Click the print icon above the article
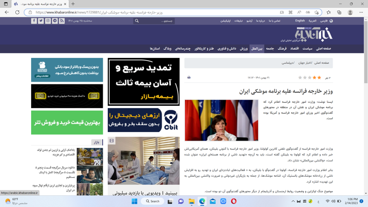Image resolution: width=368 pixels, height=207 pixels. [189, 78]
